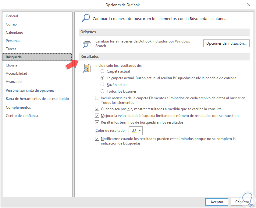This screenshot has height=208, width=256.
Task: Uncheck Notificarme cuando los resultados limitados
Action: click(x=97, y=138)
